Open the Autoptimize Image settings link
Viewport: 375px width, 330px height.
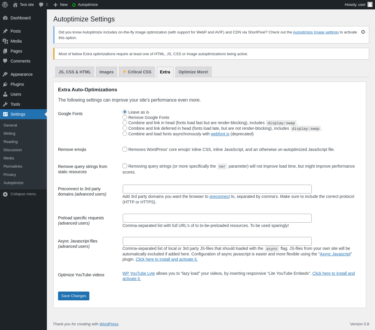pos(316,32)
